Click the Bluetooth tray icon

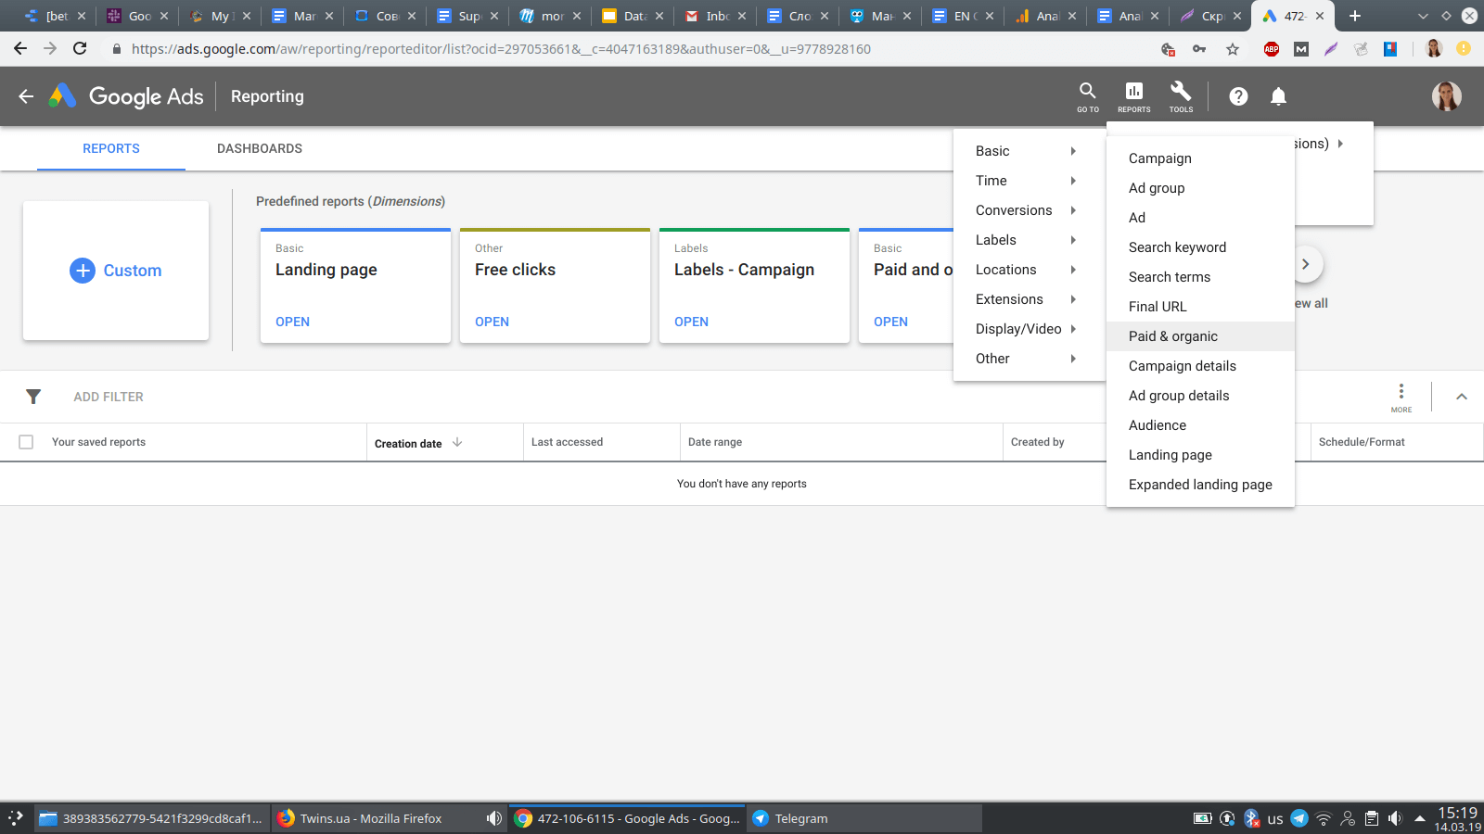click(1251, 818)
